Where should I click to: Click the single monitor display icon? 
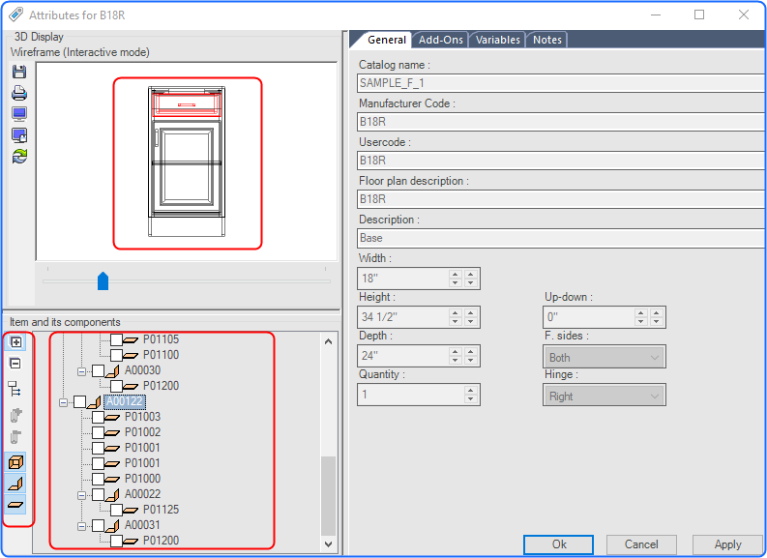[x=19, y=114]
